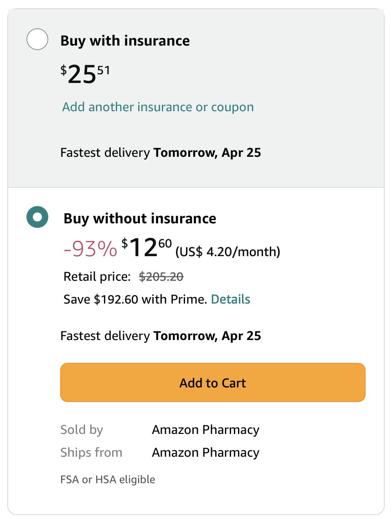The image size is (392, 526).
Task: Click the Sold by label
Action: click(x=82, y=429)
